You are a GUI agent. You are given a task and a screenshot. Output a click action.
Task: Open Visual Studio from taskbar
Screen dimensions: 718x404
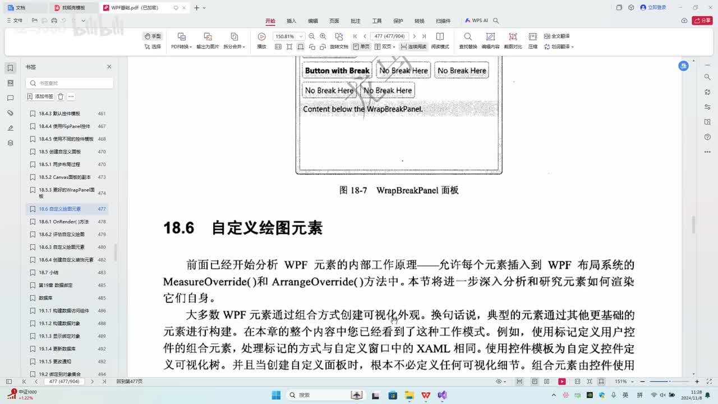tap(442, 395)
